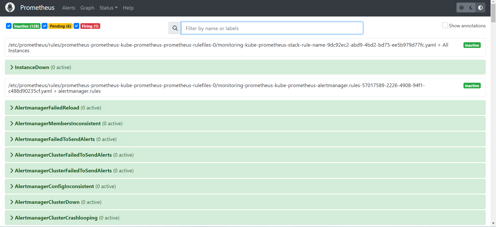Toggle the Inactive alerts checkbox
The height and width of the screenshot is (227, 496).
[x=9, y=26]
